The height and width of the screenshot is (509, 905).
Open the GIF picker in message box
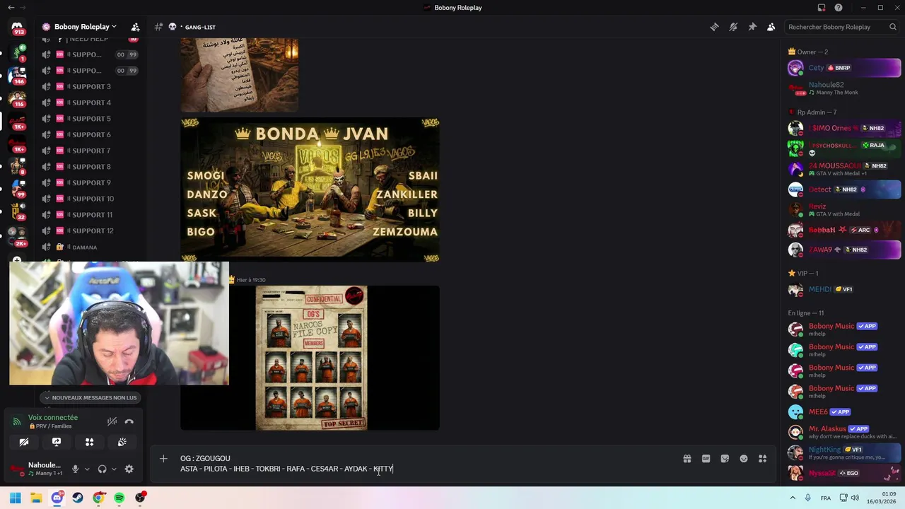706,459
